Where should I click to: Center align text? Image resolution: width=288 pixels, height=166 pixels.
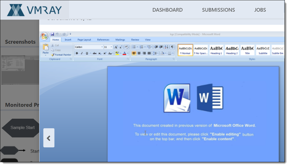[x=139, y=53]
